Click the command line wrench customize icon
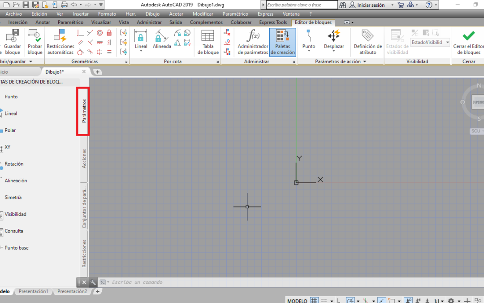 (x=93, y=282)
